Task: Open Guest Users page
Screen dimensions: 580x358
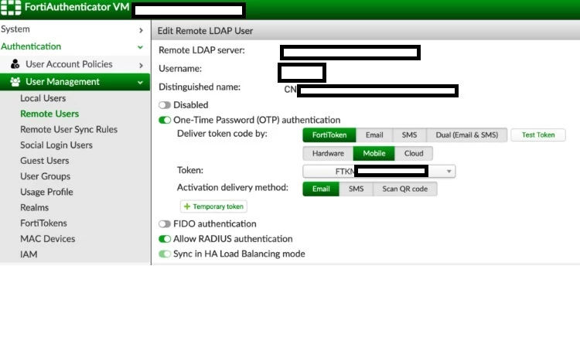Action: point(44,161)
